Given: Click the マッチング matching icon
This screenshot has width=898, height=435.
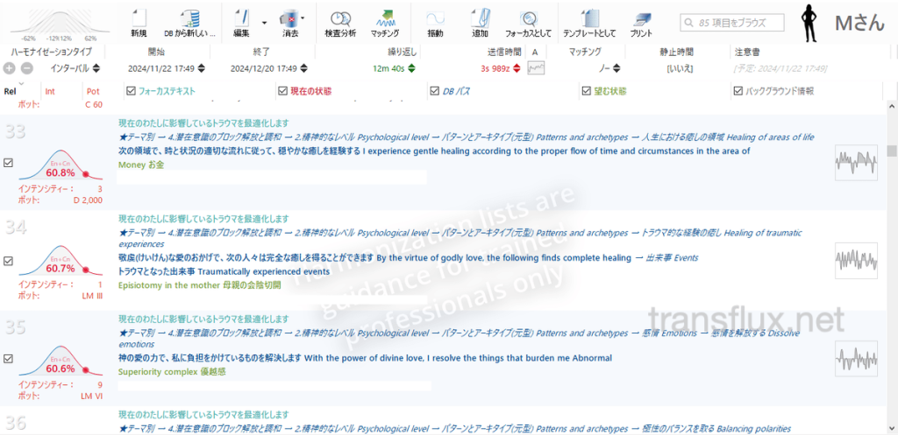Looking at the screenshot, I should tap(384, 18).
